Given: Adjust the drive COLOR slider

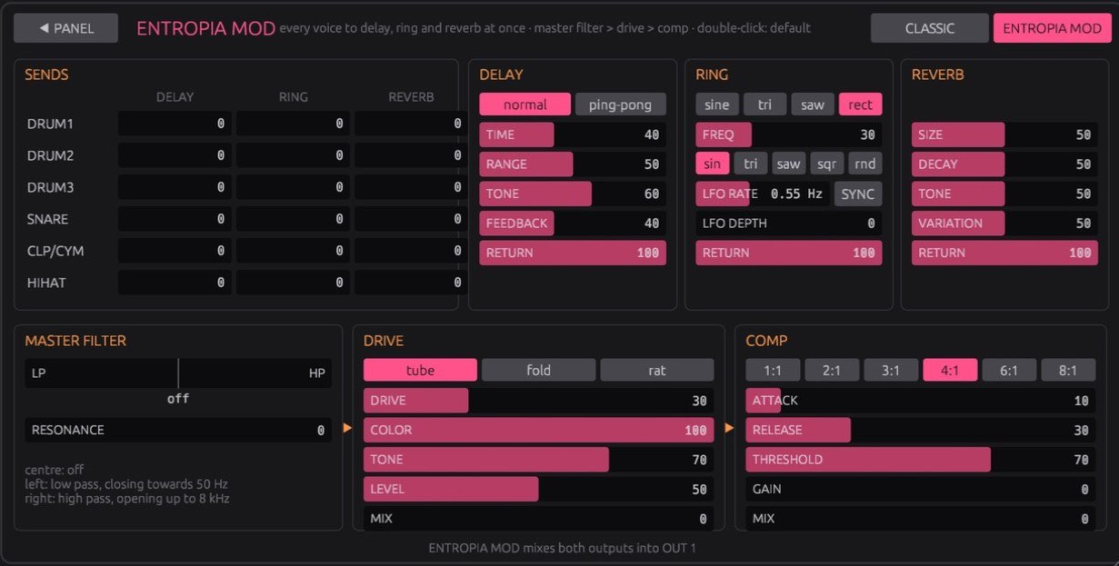Looking at the screenshot, I should point(538,430).
